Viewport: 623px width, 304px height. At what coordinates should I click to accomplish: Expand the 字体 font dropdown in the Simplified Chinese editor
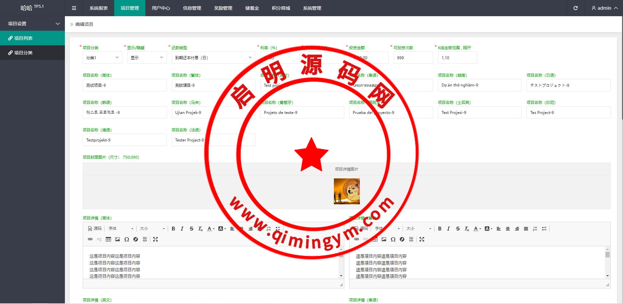tap(121, 229)
